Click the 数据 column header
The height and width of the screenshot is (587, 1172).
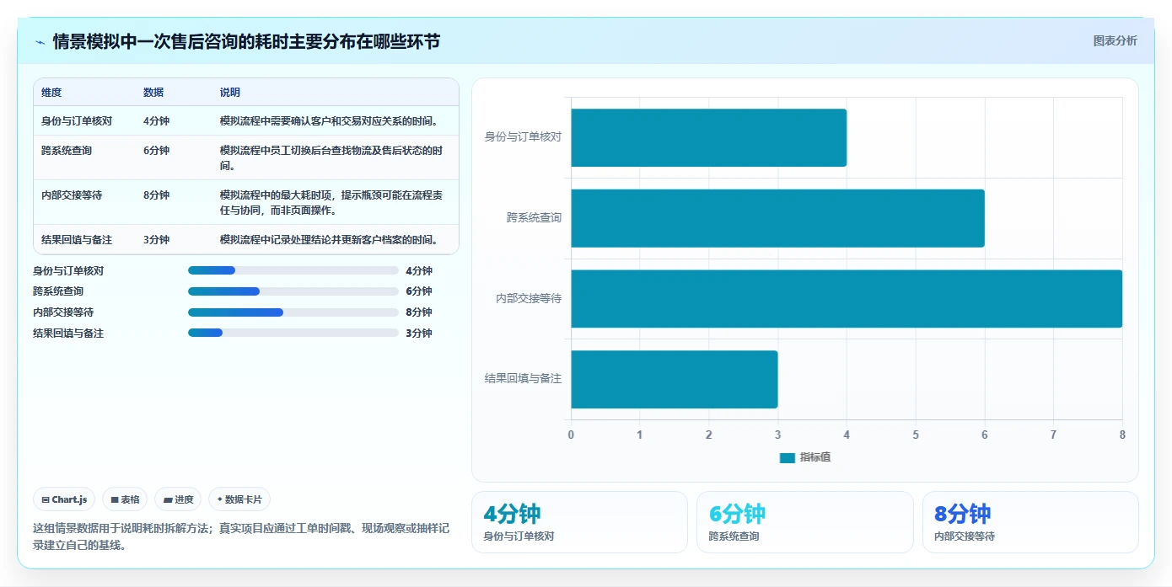coord(153,93)
